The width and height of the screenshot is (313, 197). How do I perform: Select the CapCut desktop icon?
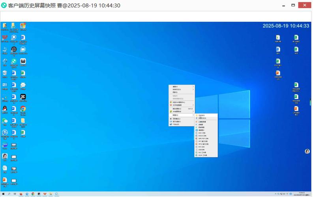[23, 98]
